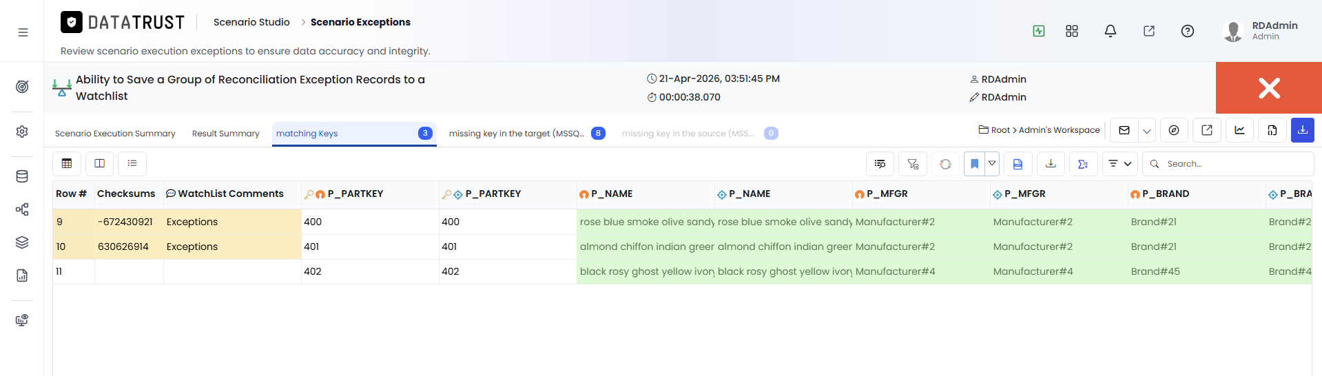Viewport: 1322px width, 376px height.
Task: Click the source P_BRAND column header
Action: [x=1197, y=194]
